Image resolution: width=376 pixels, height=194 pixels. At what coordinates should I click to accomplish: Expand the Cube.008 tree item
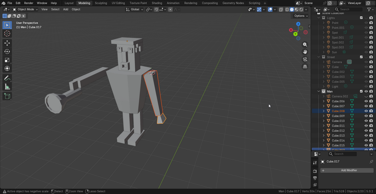click(x=323, y=111)
